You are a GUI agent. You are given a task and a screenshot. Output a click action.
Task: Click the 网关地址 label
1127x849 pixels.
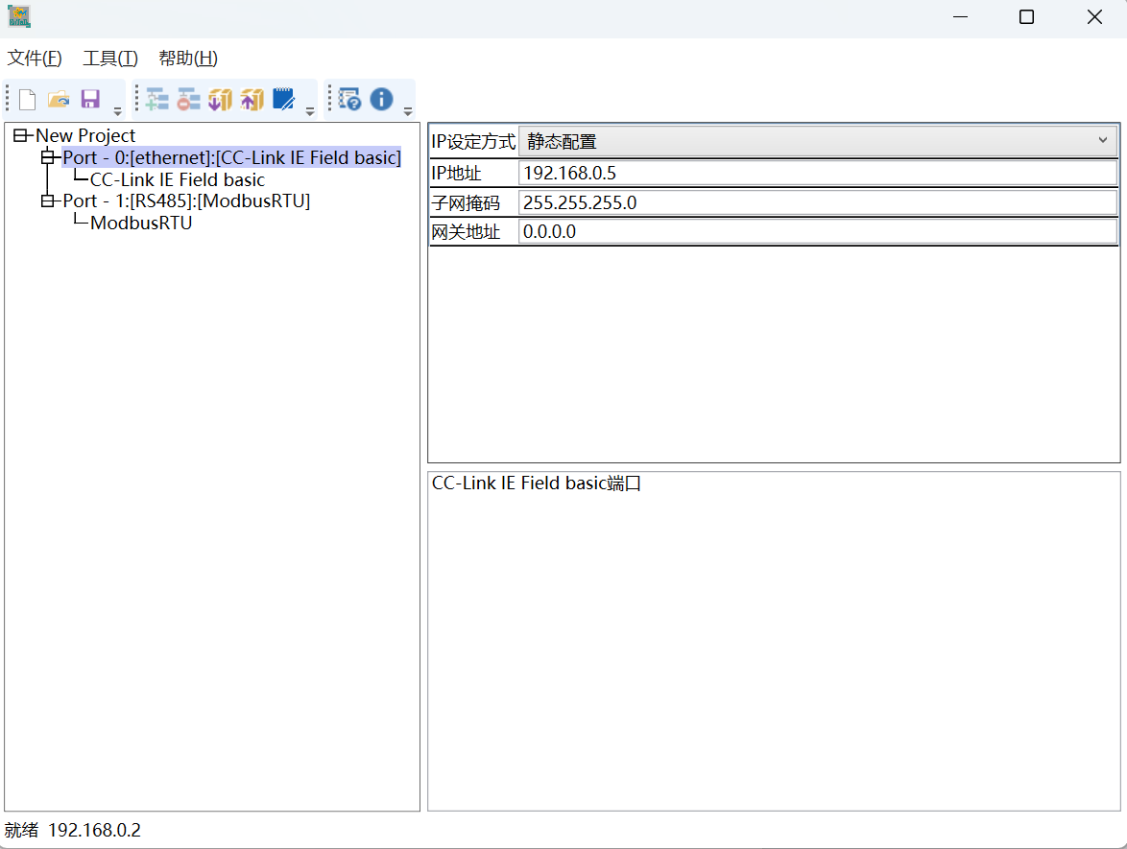(465, 231)
